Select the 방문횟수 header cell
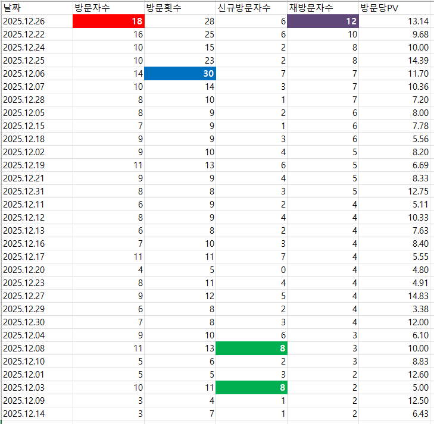434x424 pixels. (x=179, y=8)
